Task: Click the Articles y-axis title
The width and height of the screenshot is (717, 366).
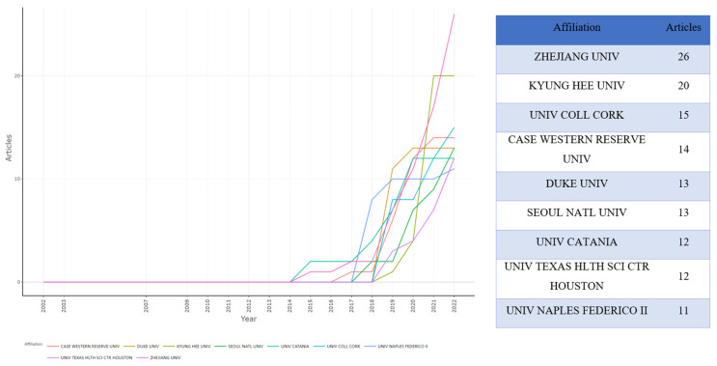Action: tap(9, 148)
